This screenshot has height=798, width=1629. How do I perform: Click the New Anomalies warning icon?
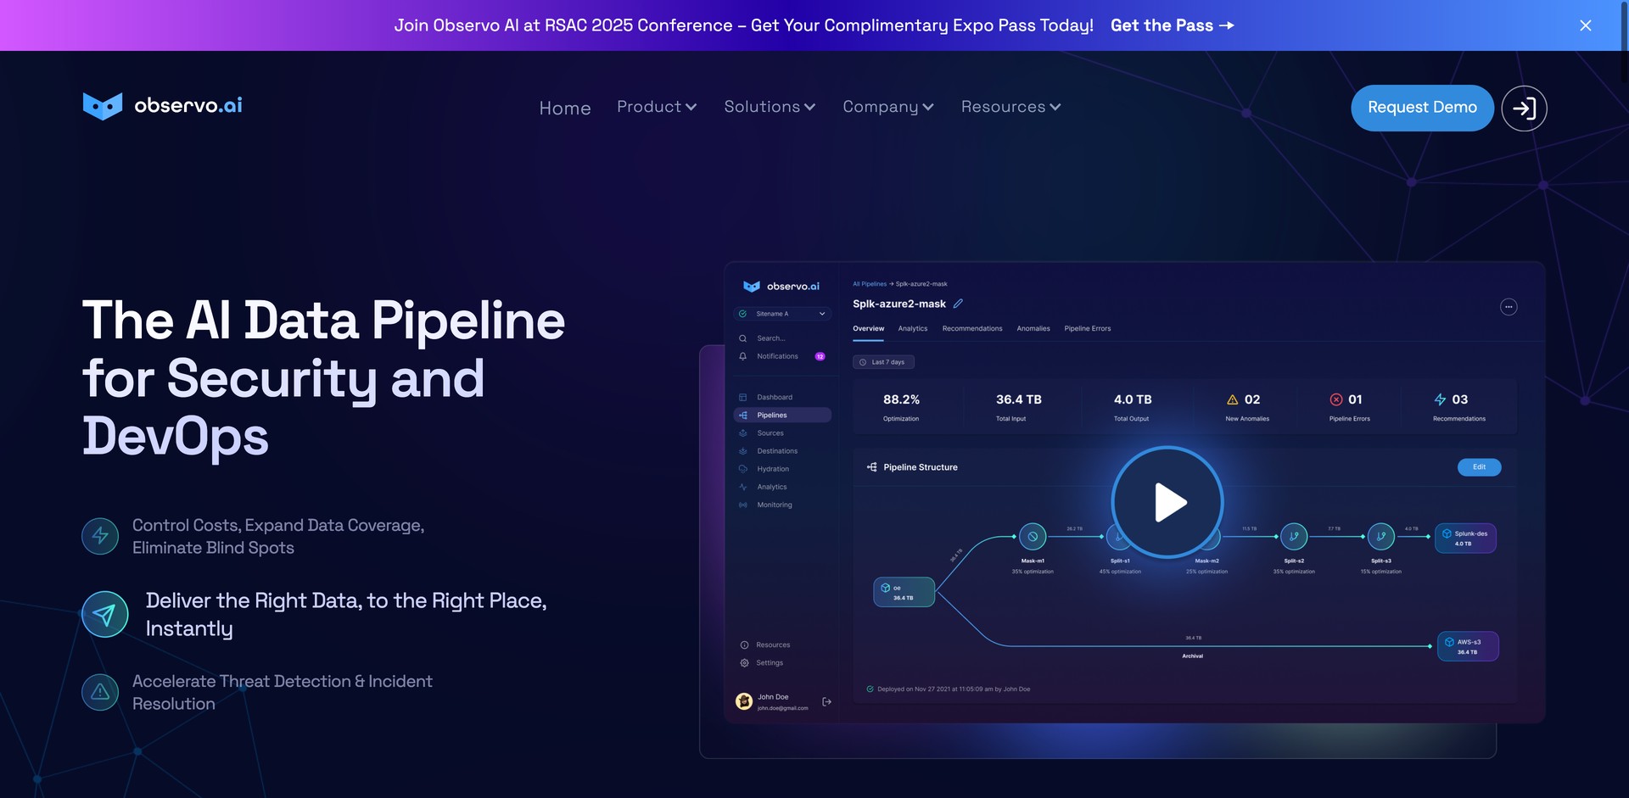click(x=1233, y=399)
